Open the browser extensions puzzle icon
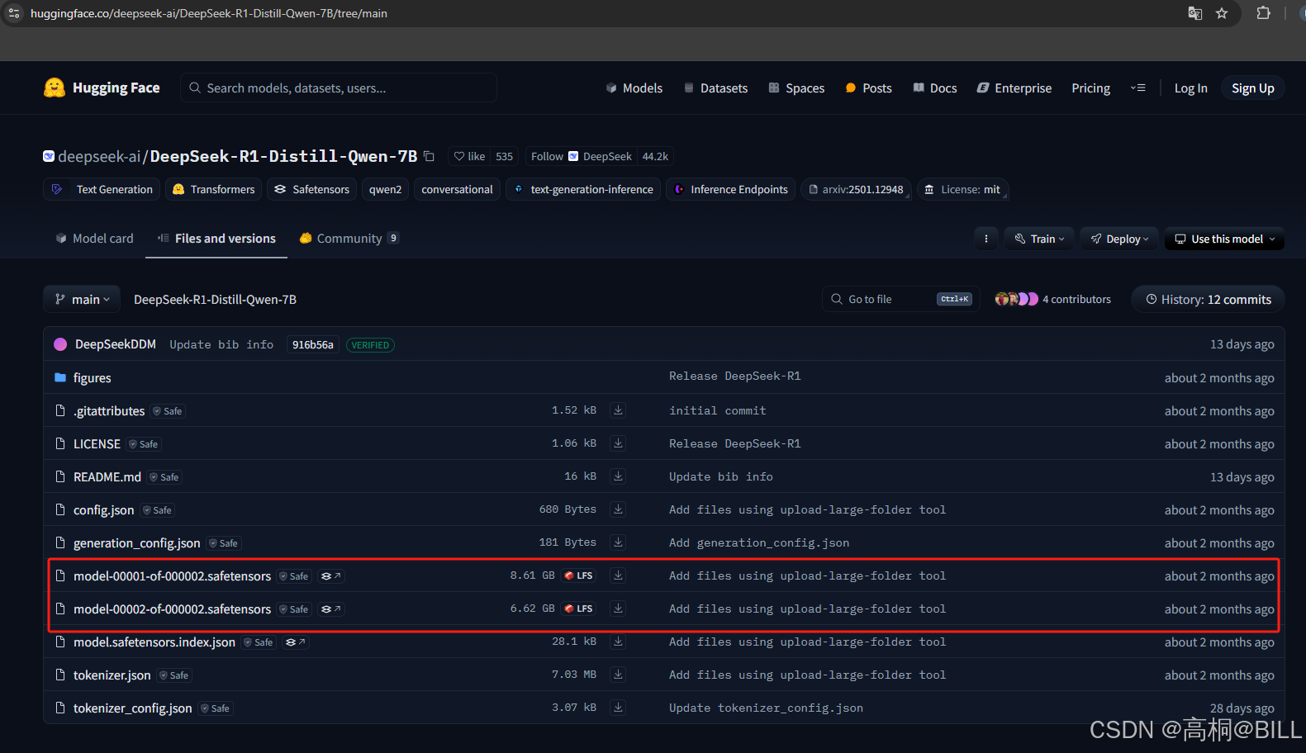1306x753 pixels. click(1263, 13)
